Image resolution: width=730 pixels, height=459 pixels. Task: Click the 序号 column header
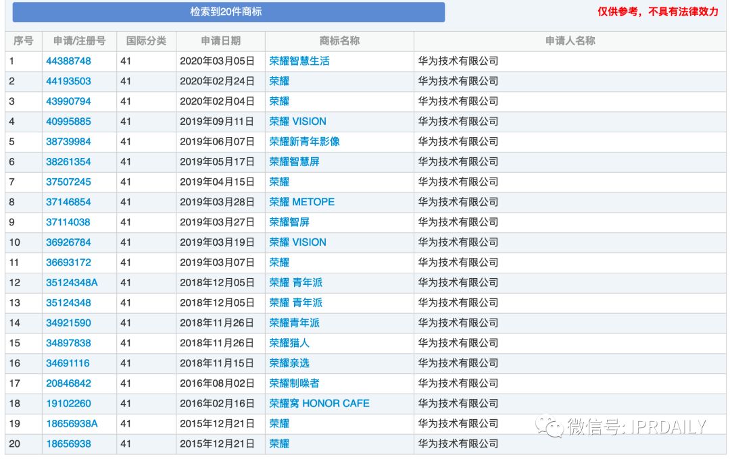click(x=23, y=41)
